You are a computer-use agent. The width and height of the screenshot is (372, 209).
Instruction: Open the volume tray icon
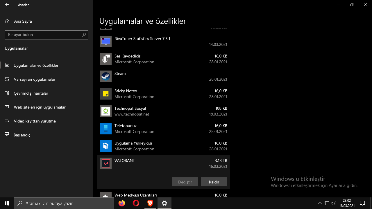(334, 203)
